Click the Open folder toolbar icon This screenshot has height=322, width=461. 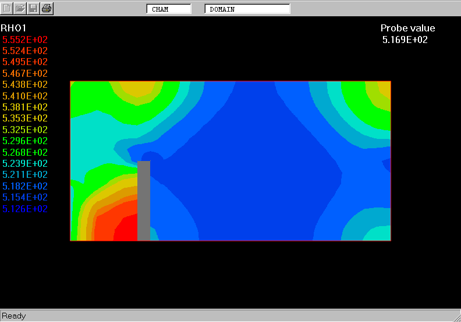[20, 9]
